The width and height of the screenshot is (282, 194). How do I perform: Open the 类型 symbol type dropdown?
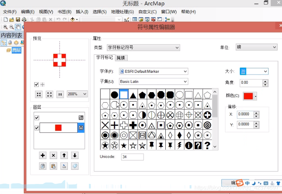coord(143,47)
